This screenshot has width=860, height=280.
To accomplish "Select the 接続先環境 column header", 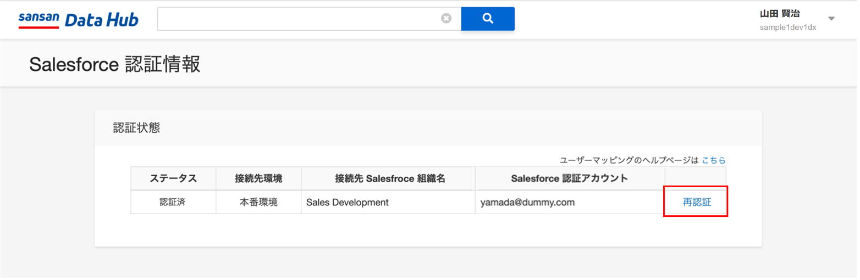I will point(258,178).
